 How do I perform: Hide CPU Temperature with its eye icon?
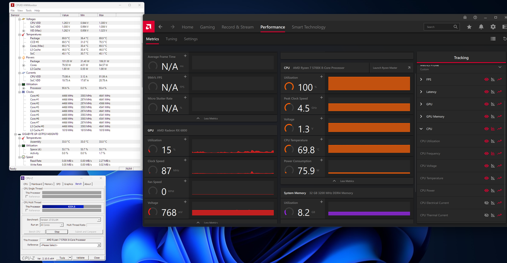point(486,178)
